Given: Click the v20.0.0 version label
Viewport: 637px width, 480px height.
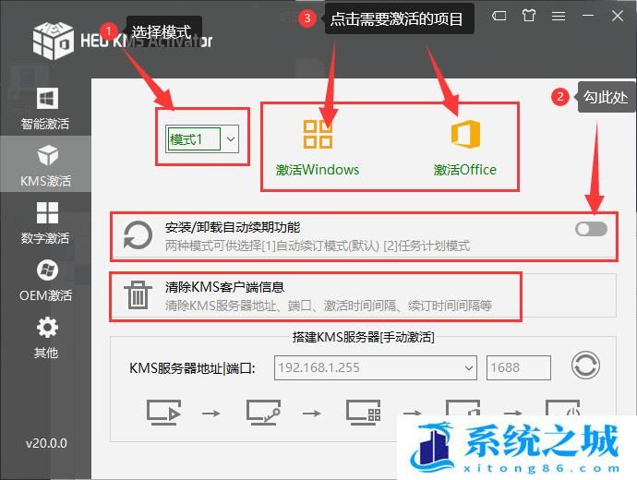Looking at the screenshot, I should point(46,443).
